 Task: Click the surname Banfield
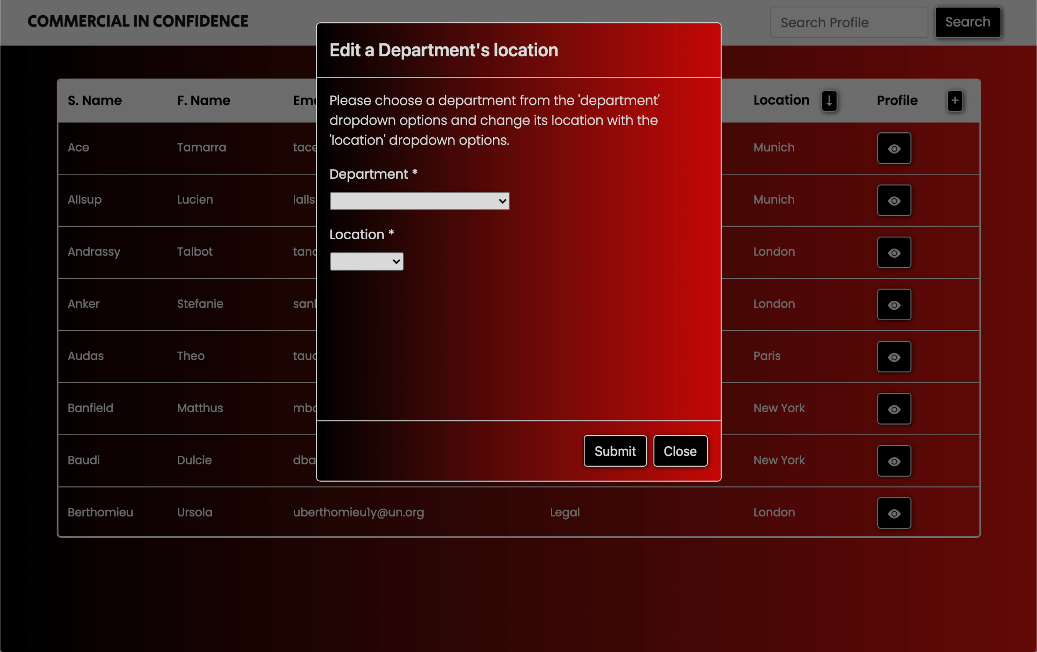tap(91, 408)
